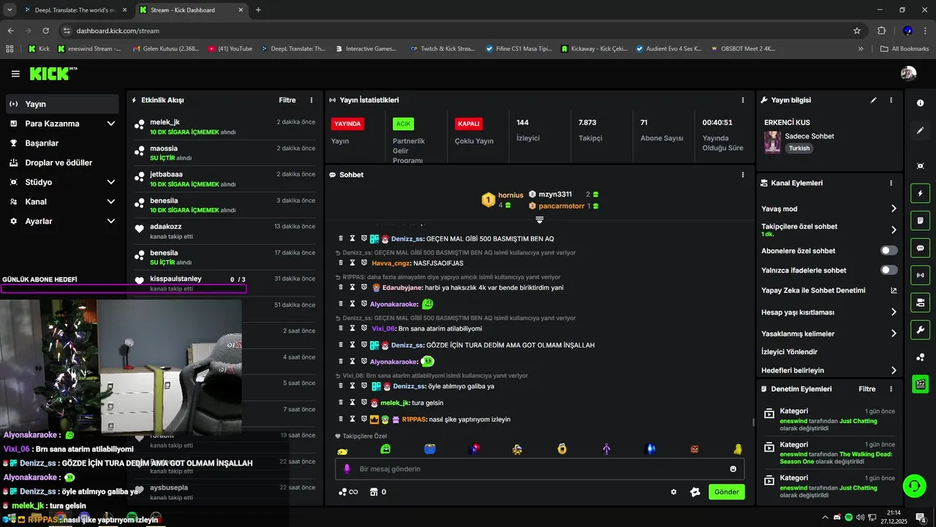This screenshot has height=527, width=936.
Task: Click the chat message input field
Action: tap(540, 468)
